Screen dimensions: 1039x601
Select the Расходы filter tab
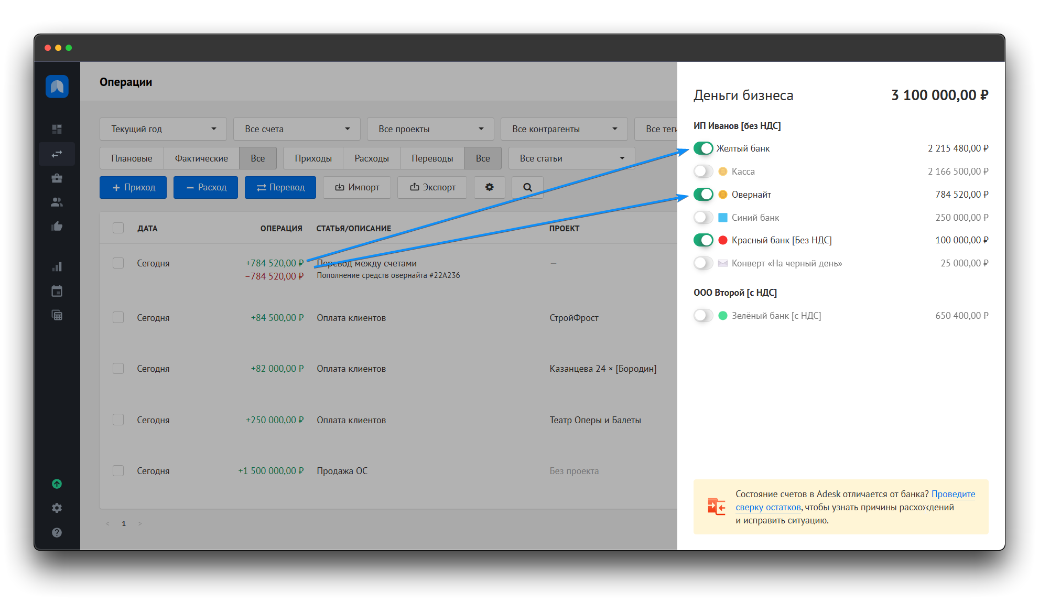371,158
